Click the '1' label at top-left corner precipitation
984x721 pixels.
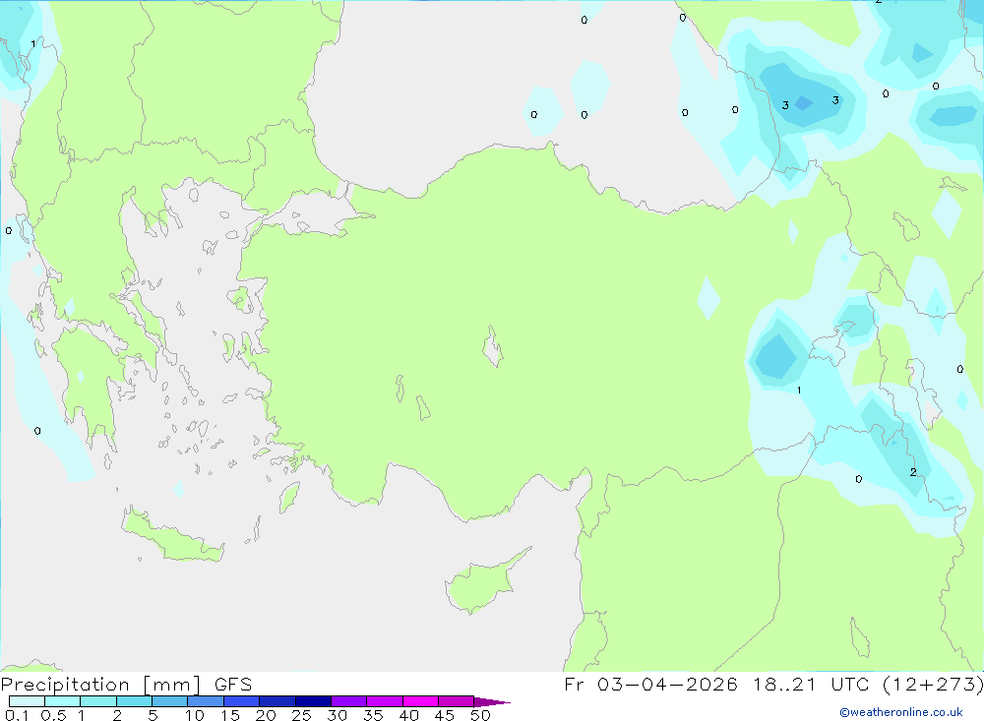click(32, 44)
